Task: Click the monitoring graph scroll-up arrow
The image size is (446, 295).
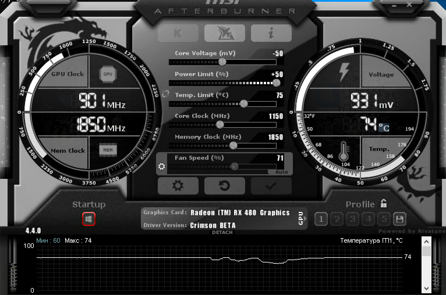Action: pyautogui.click(x=426, y=241)
